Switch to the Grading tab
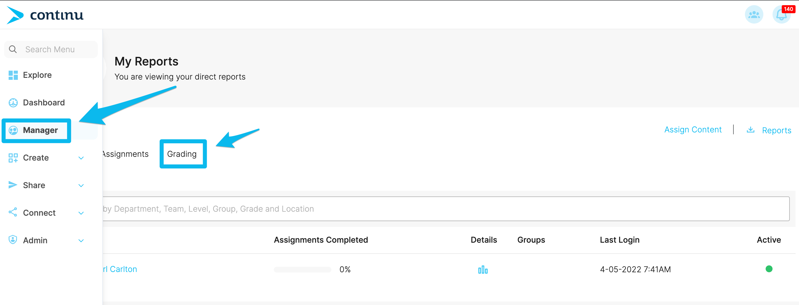 coord(182,154)
